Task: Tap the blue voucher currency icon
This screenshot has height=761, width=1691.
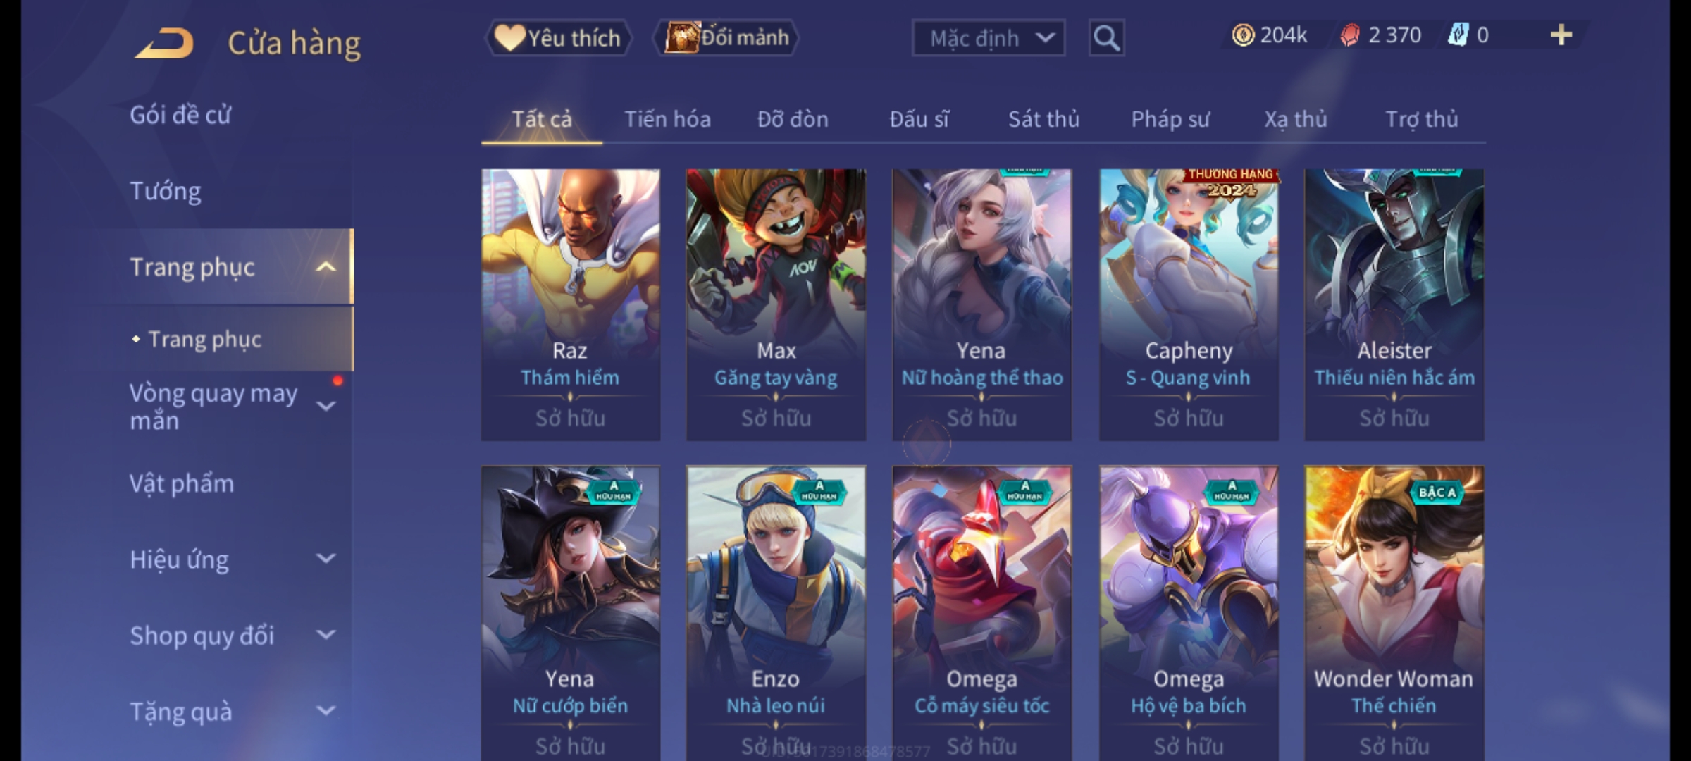Action: click(x=1458, y=35)
